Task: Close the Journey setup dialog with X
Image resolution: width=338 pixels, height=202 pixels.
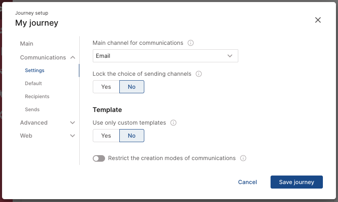Action: (318, 20)
